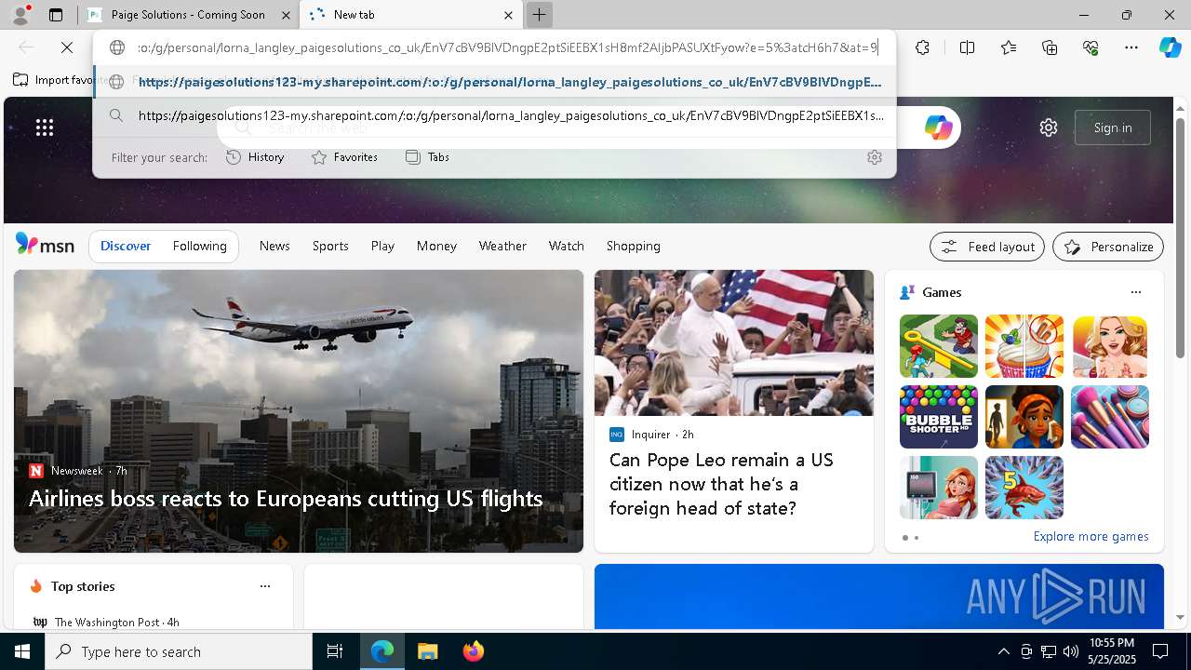Viewport: 1191px width, 670px height.
Task: Select the first SharePoint URL suggestion
Action: (494, 82)
